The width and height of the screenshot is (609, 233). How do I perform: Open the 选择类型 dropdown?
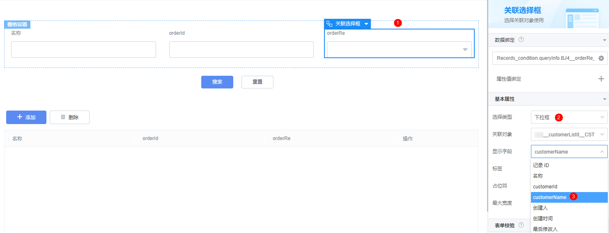click(569, 117)
